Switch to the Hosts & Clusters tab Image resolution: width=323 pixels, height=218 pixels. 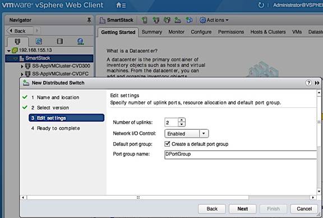[268, 32]
